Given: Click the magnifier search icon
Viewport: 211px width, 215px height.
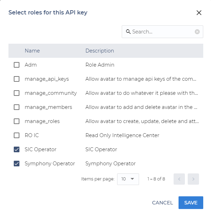Looking at the screenshot, I should pyautogui.click(x=128, y=32).
